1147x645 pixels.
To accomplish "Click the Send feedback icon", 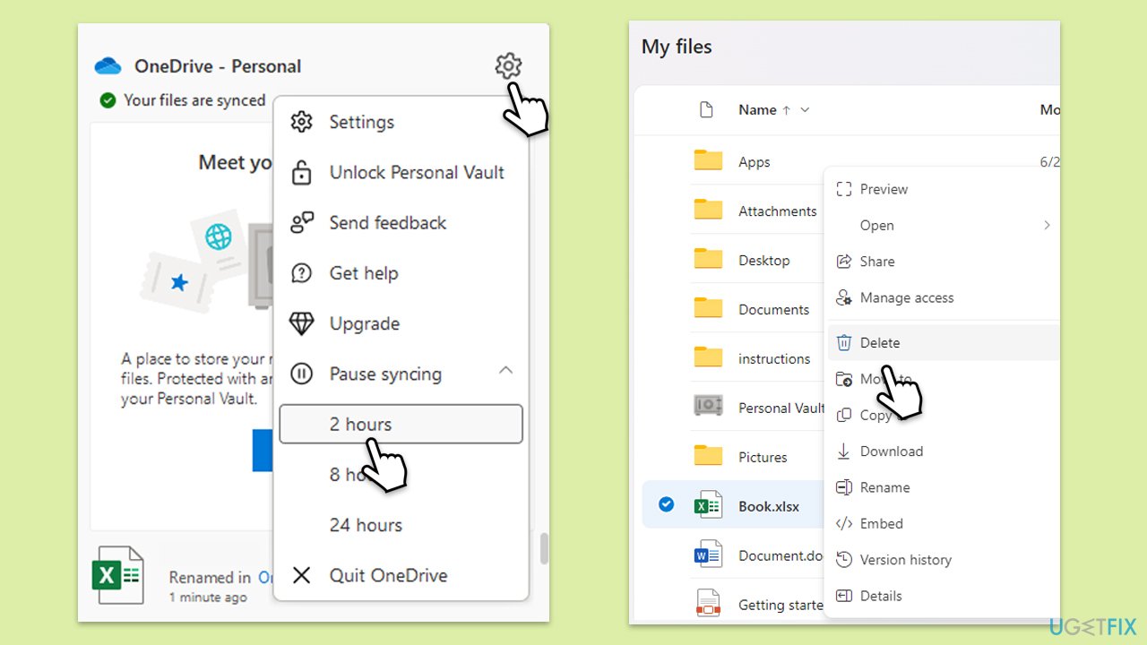I will 302,223.
